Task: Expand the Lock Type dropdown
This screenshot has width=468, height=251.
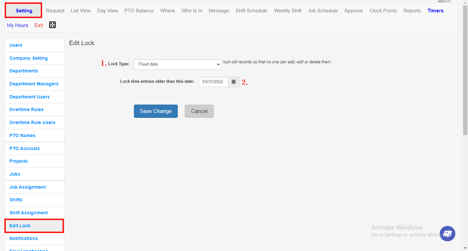Action: [x=177, y=64]
